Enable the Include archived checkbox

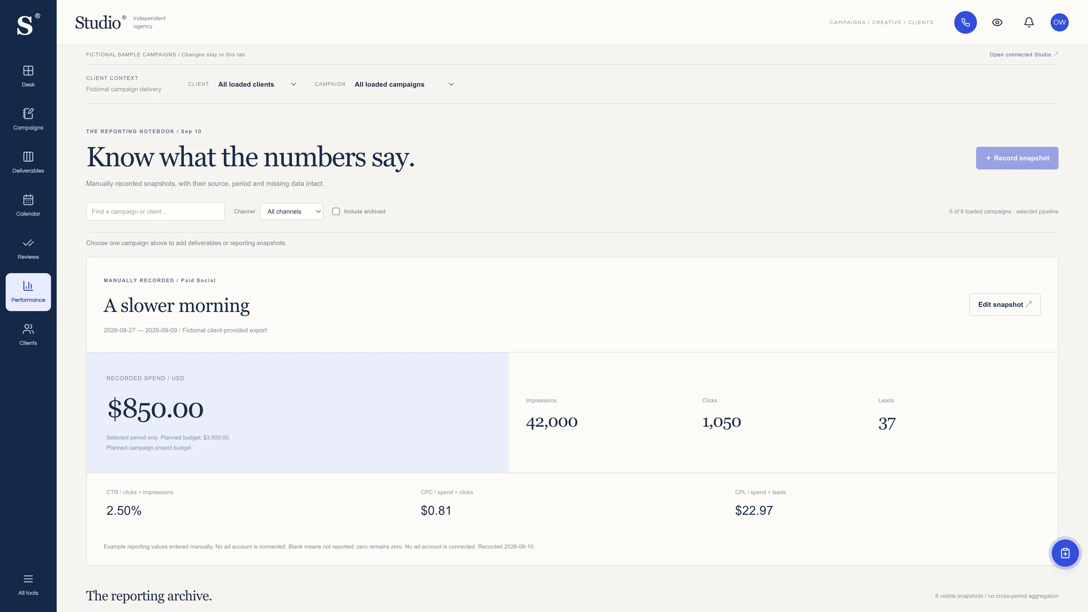click(336, 212)
